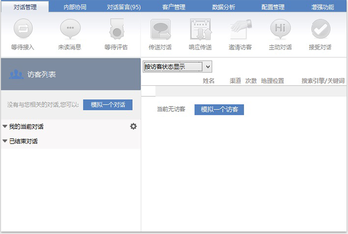Screen dimensions: 348x234
Task: Open the 对话留言(95) tab
Action: [124, 7]
